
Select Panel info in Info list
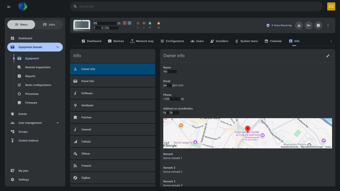[113, 81]
